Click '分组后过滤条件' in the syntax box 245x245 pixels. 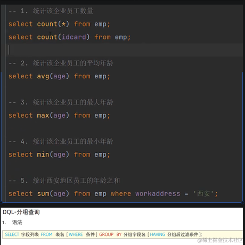pos(183,234)
